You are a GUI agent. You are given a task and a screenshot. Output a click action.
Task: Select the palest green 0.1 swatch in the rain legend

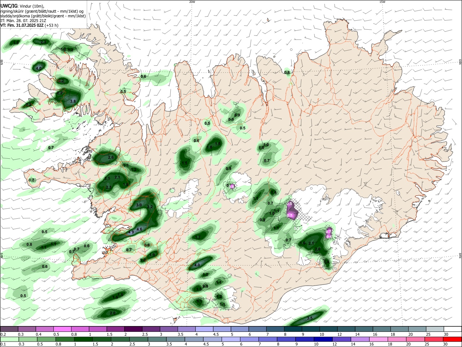[9, 339]
